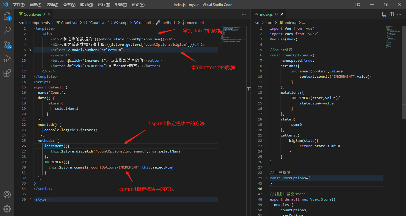Click 'return state.sum*10' in index.js
The image size is (406, 216).
tap(320, 146)
